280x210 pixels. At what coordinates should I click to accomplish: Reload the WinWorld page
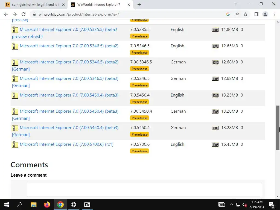(x=24, y=14)
